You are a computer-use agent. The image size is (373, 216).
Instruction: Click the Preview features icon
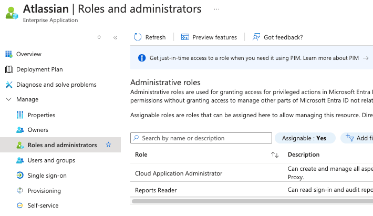pyautogui.click(x=185, y=37)
